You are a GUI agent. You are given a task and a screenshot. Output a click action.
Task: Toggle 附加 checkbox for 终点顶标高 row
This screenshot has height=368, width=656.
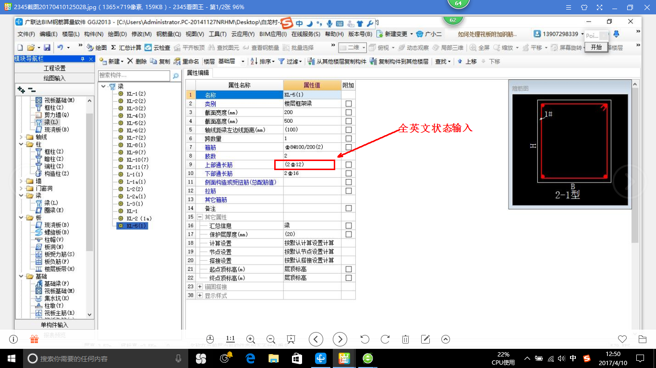tap(349, 278)
